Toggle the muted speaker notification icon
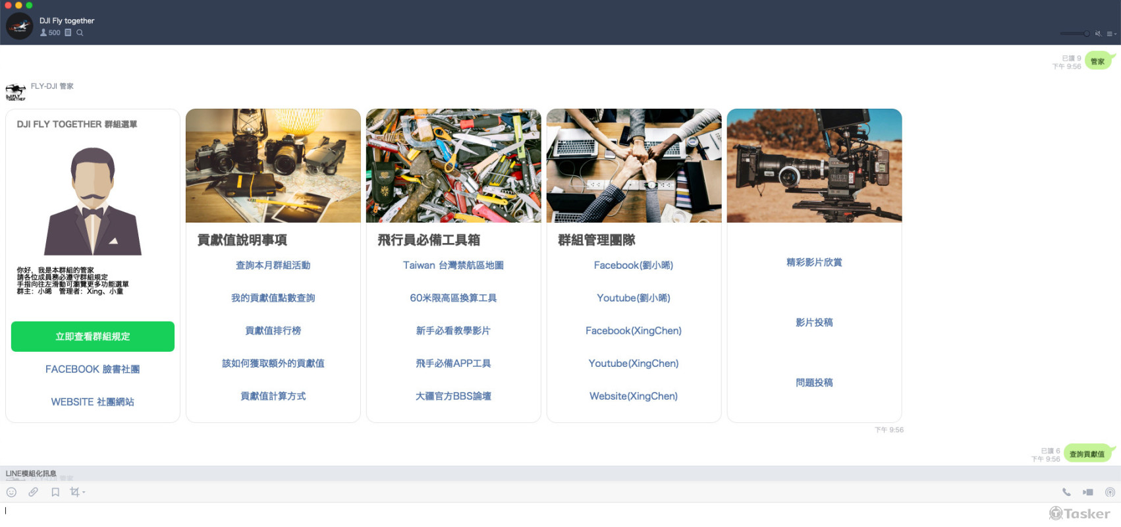Screen dimensions: 1121x527 point(1098,34)
